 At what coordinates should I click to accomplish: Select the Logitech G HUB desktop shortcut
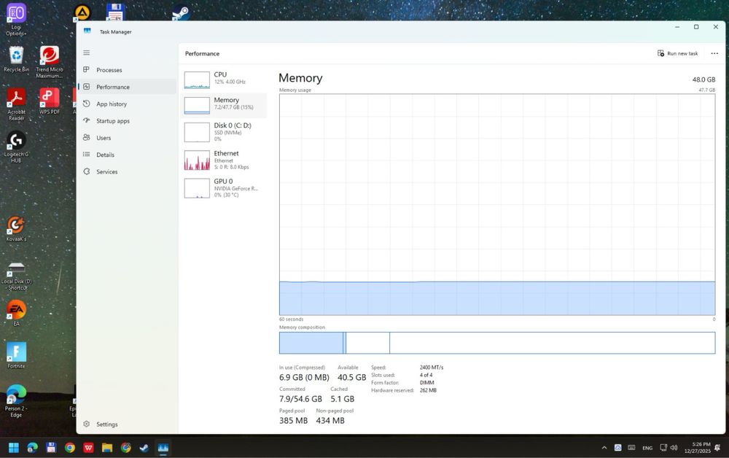click(x=16, y=147)
